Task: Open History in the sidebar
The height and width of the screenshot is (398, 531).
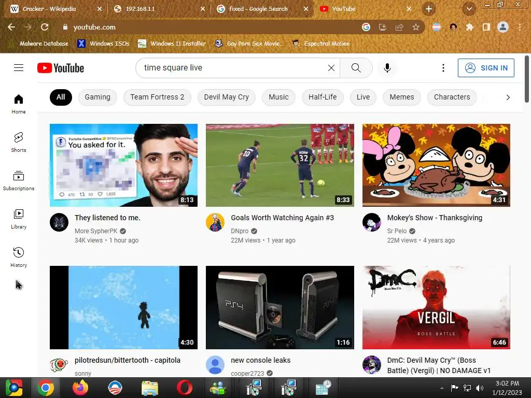Action: (x=19, y=257)
